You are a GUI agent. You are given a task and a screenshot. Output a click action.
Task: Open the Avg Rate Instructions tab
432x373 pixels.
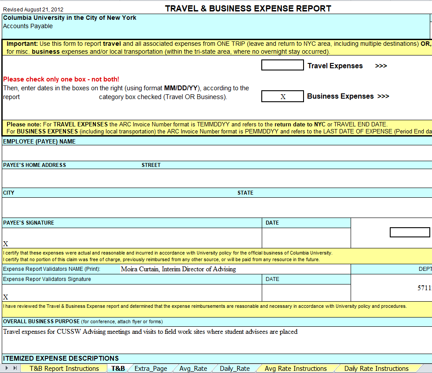pyautogui.click(x=295, y=368)
